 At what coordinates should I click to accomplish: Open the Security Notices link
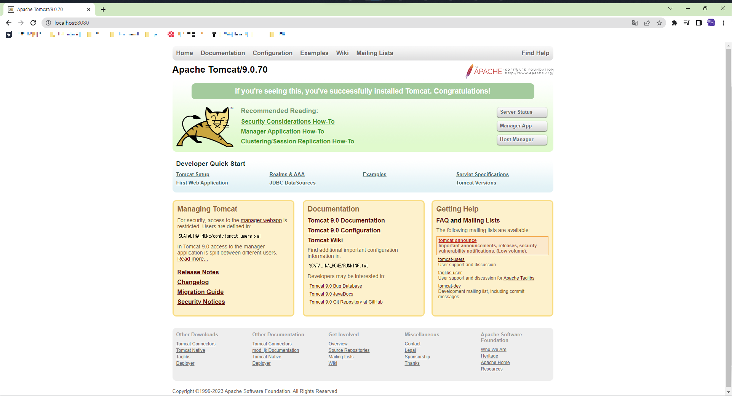[x=201, y=302]
